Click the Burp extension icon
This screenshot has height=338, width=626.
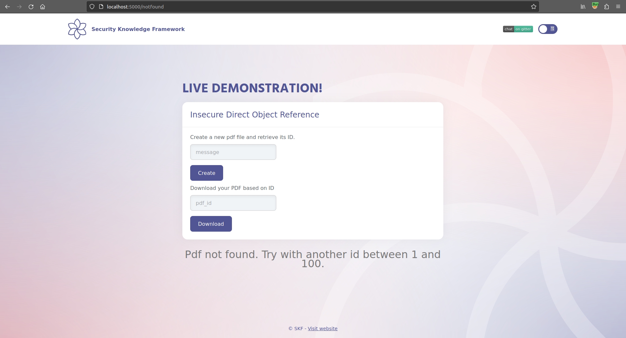(595, 6)
